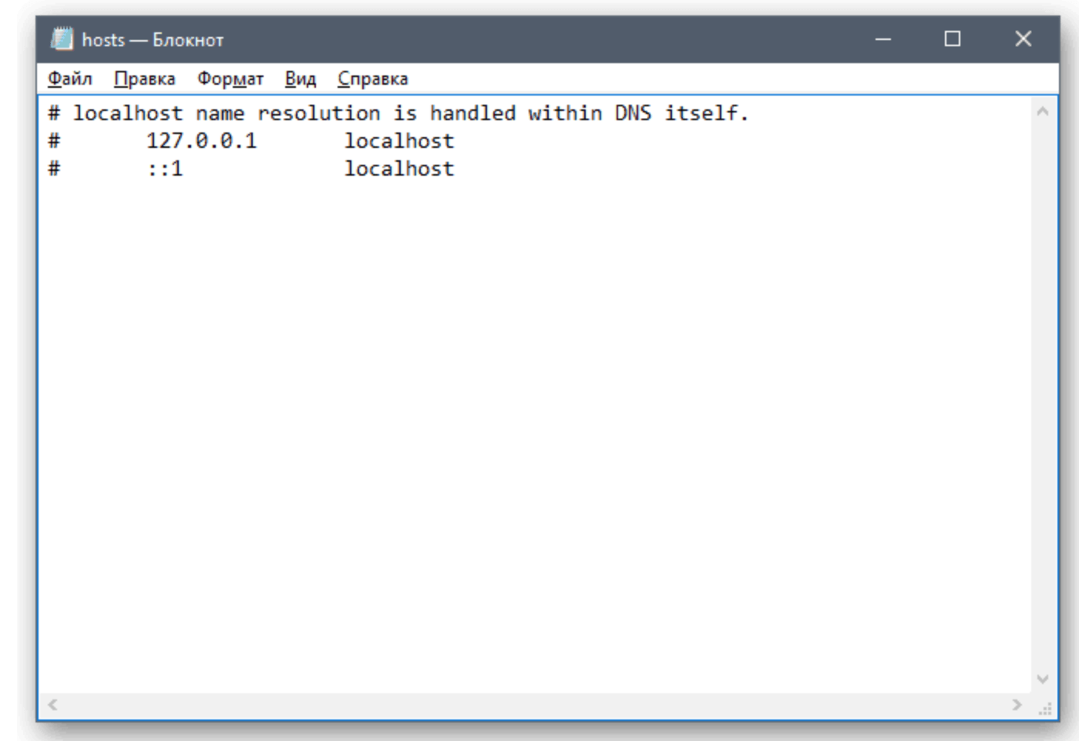Open the Правка menu

point(144,79)
